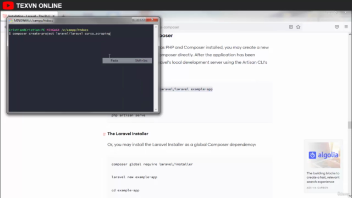The height and width of the screenshot is (198, 352).
Task: Maximize the MINGW64 terminal window
Action: point(142,20)
